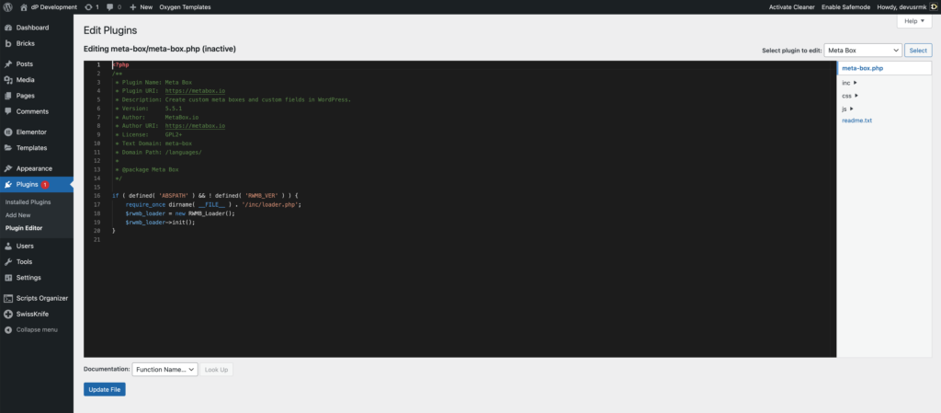Click the Posts pin icon
The height and width of the screenshot is (413, 941).
click(x=8, y=64)
